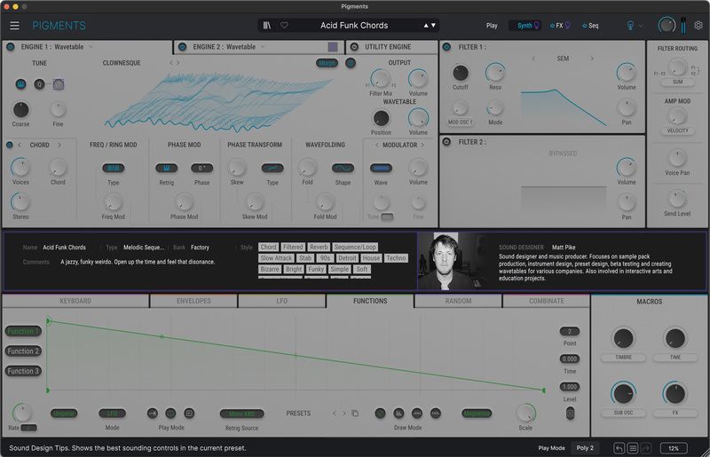This screenshot has width=710, height=457.
Task: Open Engine 1 Wavetable type dropdown arrow
Action: [91, 47]
